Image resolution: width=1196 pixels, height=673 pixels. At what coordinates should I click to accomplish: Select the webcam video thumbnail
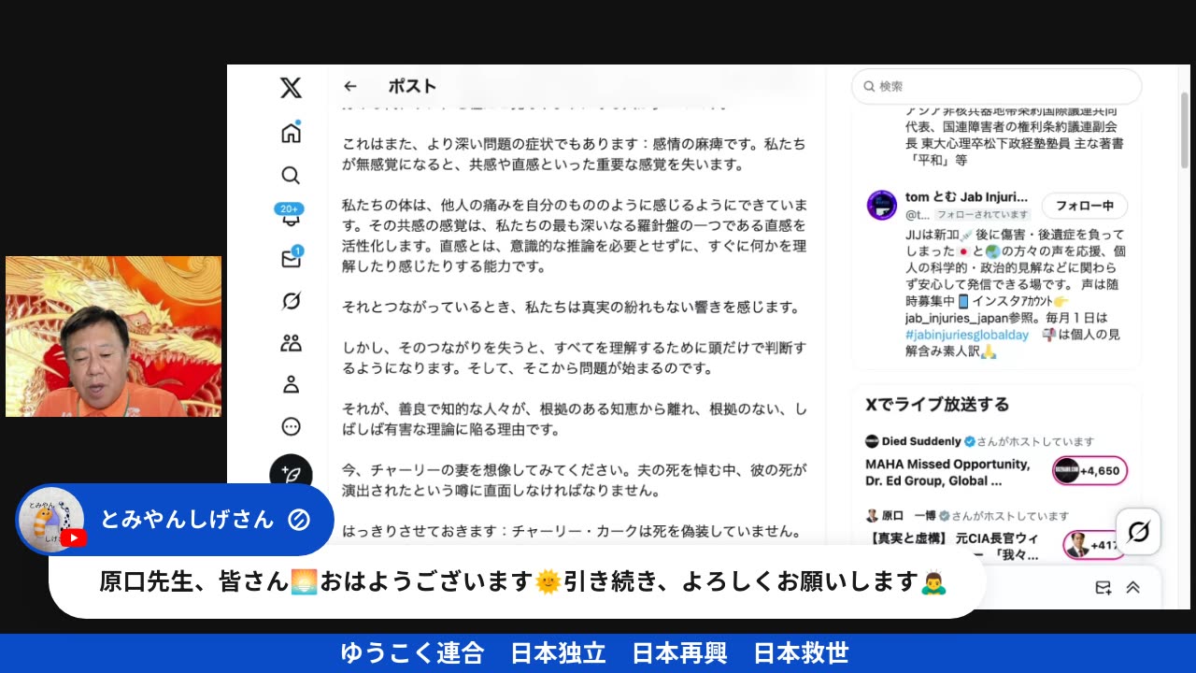click(x=113, y=336)
